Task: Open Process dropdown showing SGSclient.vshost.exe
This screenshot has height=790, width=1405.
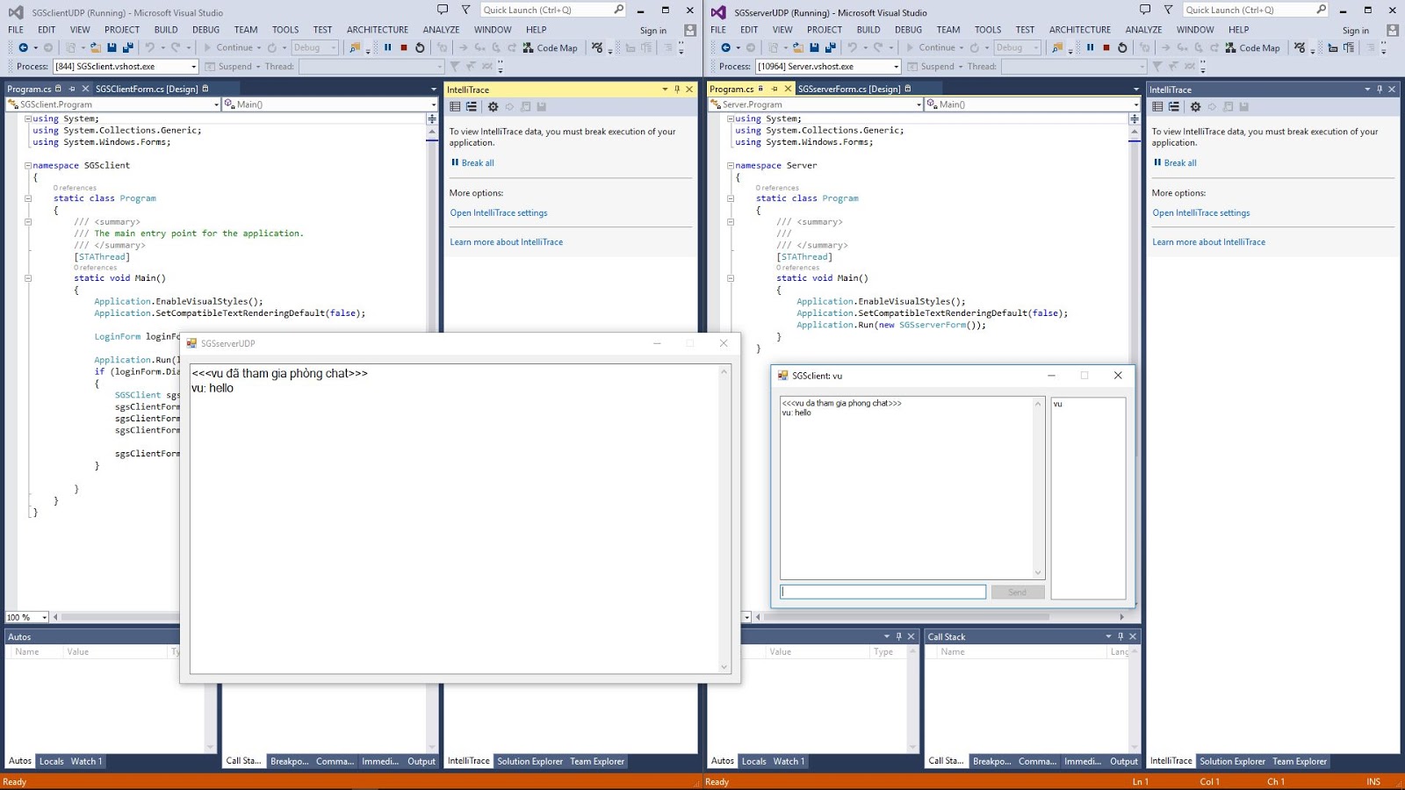Action: (194, 67)
